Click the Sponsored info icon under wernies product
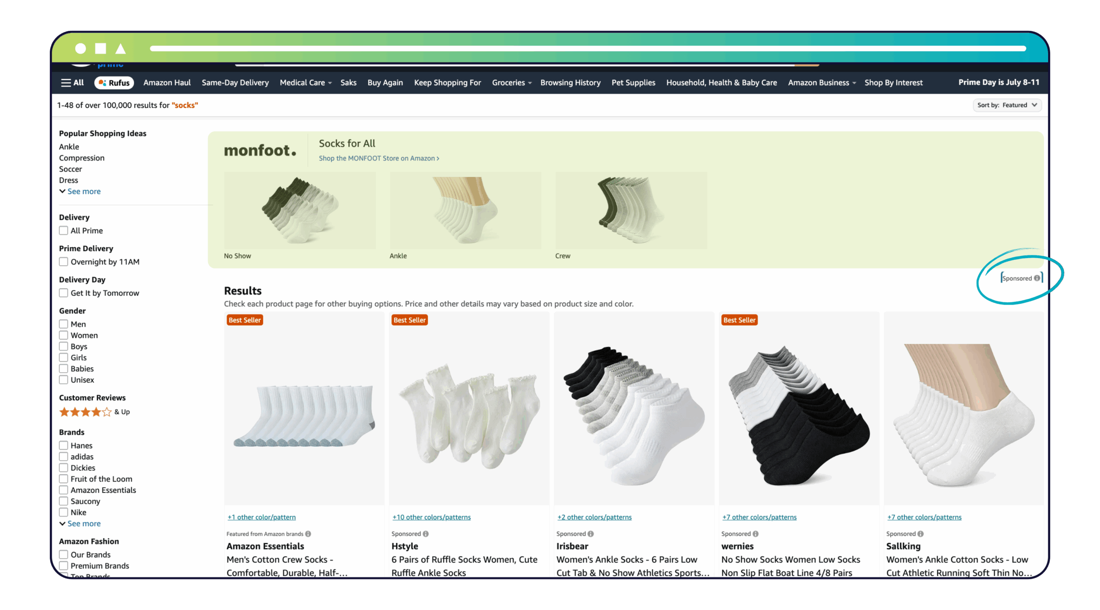 tap(755, 534)
